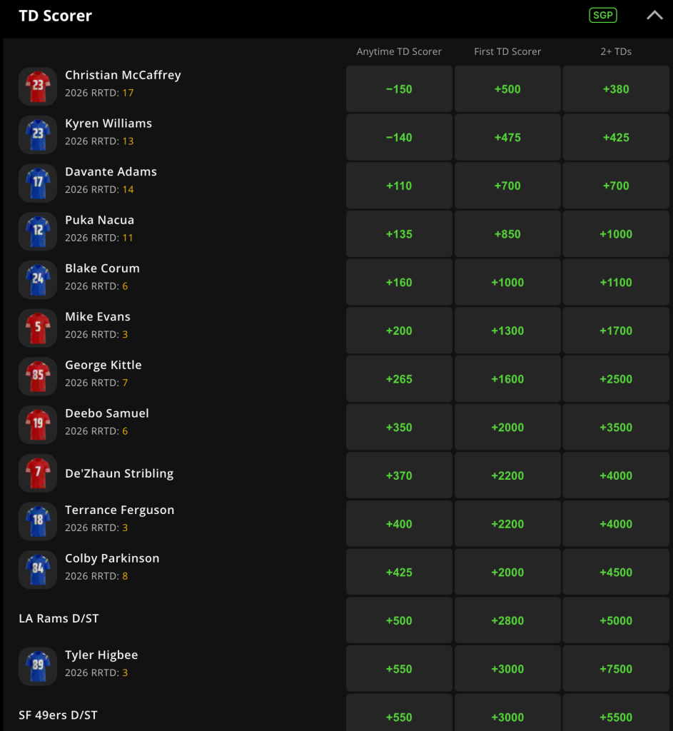Pick Davante Adams 2+ TDs at +700
The image size is (673, 731).
tap(616, 186)
